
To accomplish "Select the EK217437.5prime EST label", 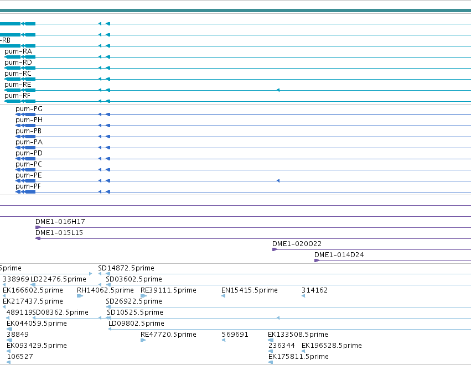I will pos(33,301).
